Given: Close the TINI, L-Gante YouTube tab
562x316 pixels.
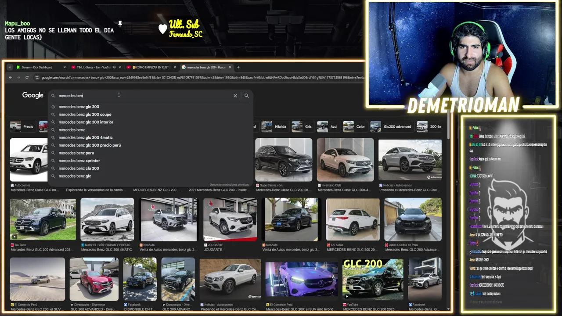Looking at the screenshot, I should click(x=120, y=67).
